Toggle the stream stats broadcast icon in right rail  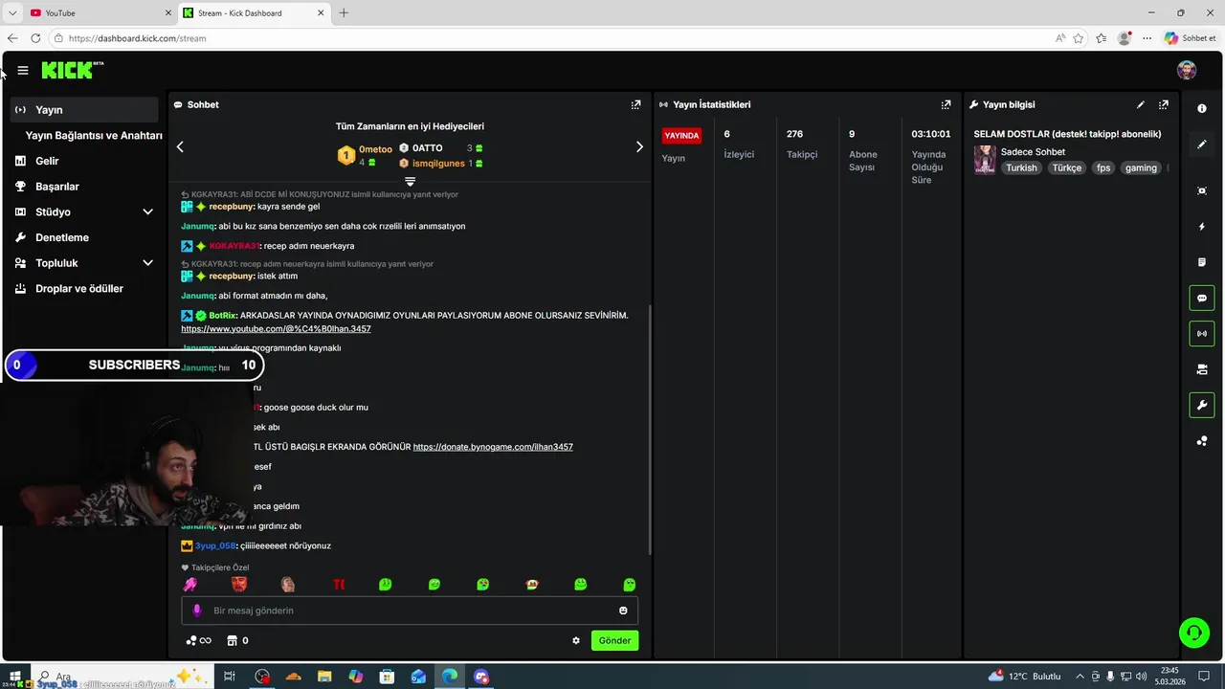point(1202,333)
